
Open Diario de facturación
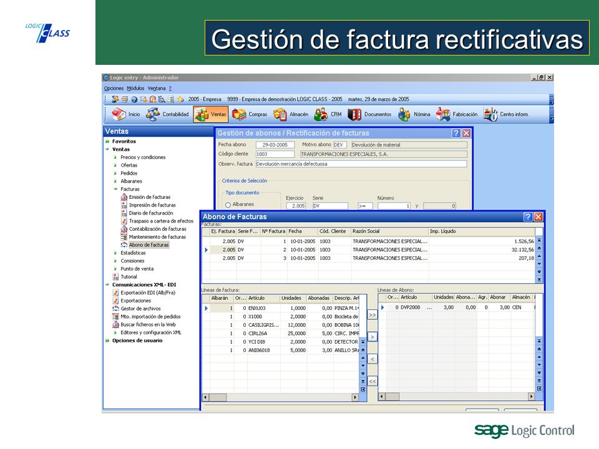(x=147, y=213)
